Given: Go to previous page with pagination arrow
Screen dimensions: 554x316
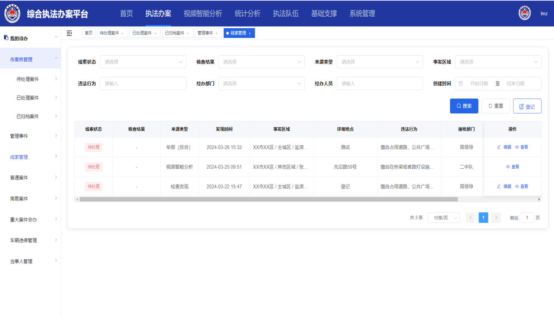Looking at the screenshot, I should (x=471, y=218).
